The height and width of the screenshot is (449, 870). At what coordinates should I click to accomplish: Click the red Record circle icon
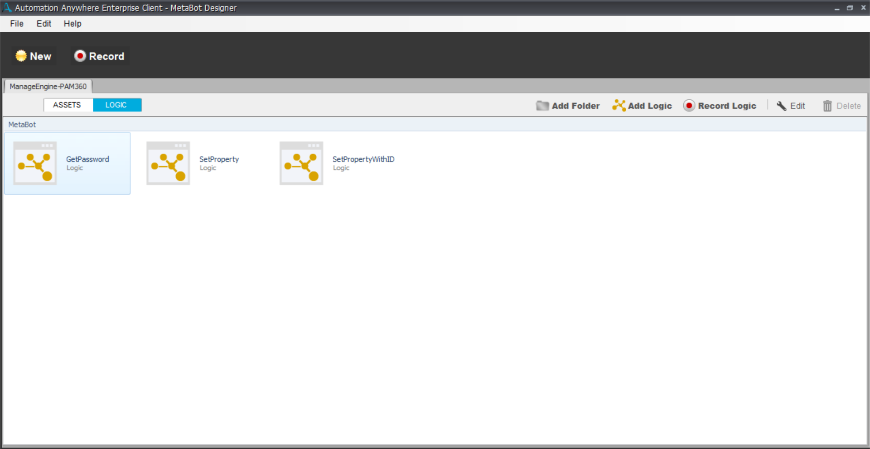[80, 56]
